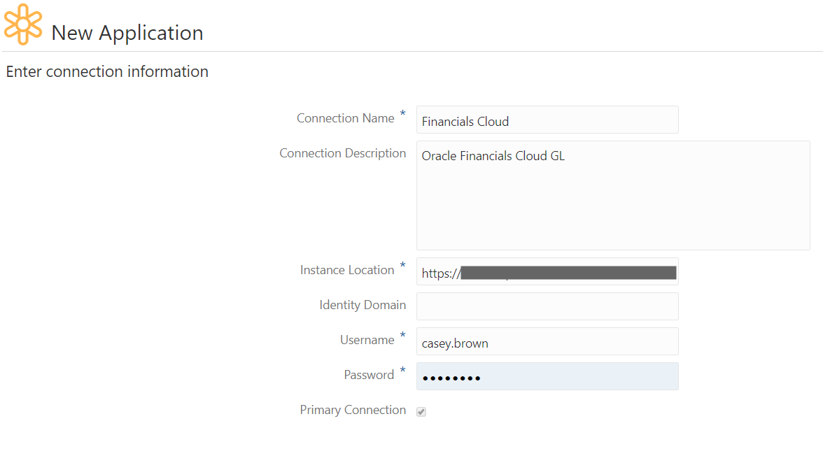Click the Connection Name label
The height and width of the screenshot is (456, 823).
point(345,119)
